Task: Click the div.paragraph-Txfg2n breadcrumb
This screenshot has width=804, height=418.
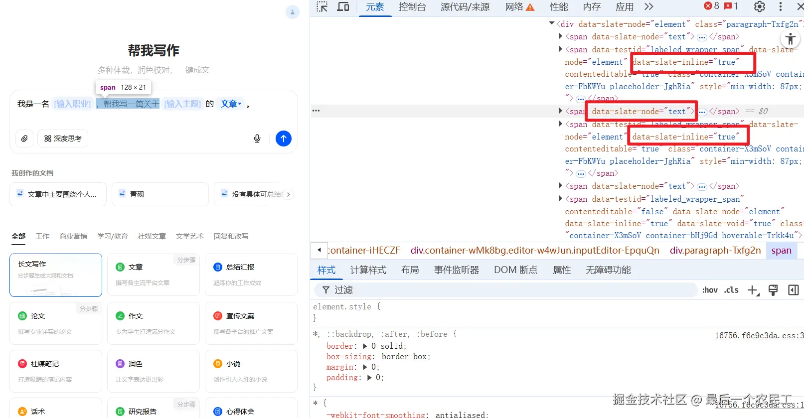Action: tap(715, 251)
